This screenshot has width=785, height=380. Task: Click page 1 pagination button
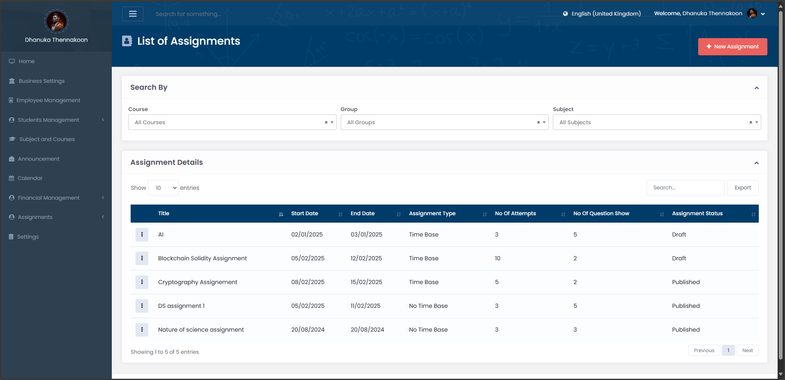[x=728, y=350]
